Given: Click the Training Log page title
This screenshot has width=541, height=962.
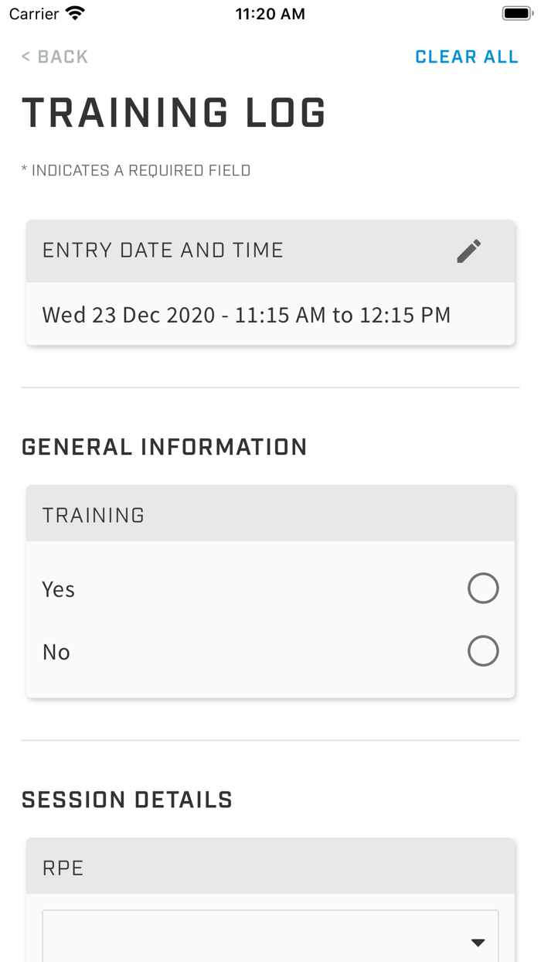Looking at the screenshot, I should point(174,113).
